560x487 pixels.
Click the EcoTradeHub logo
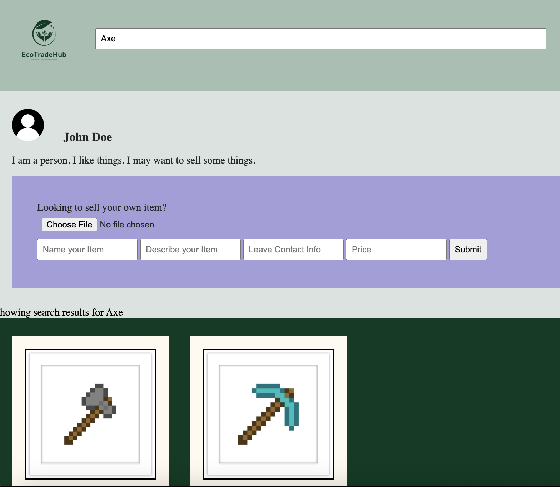tap(44, 39)
